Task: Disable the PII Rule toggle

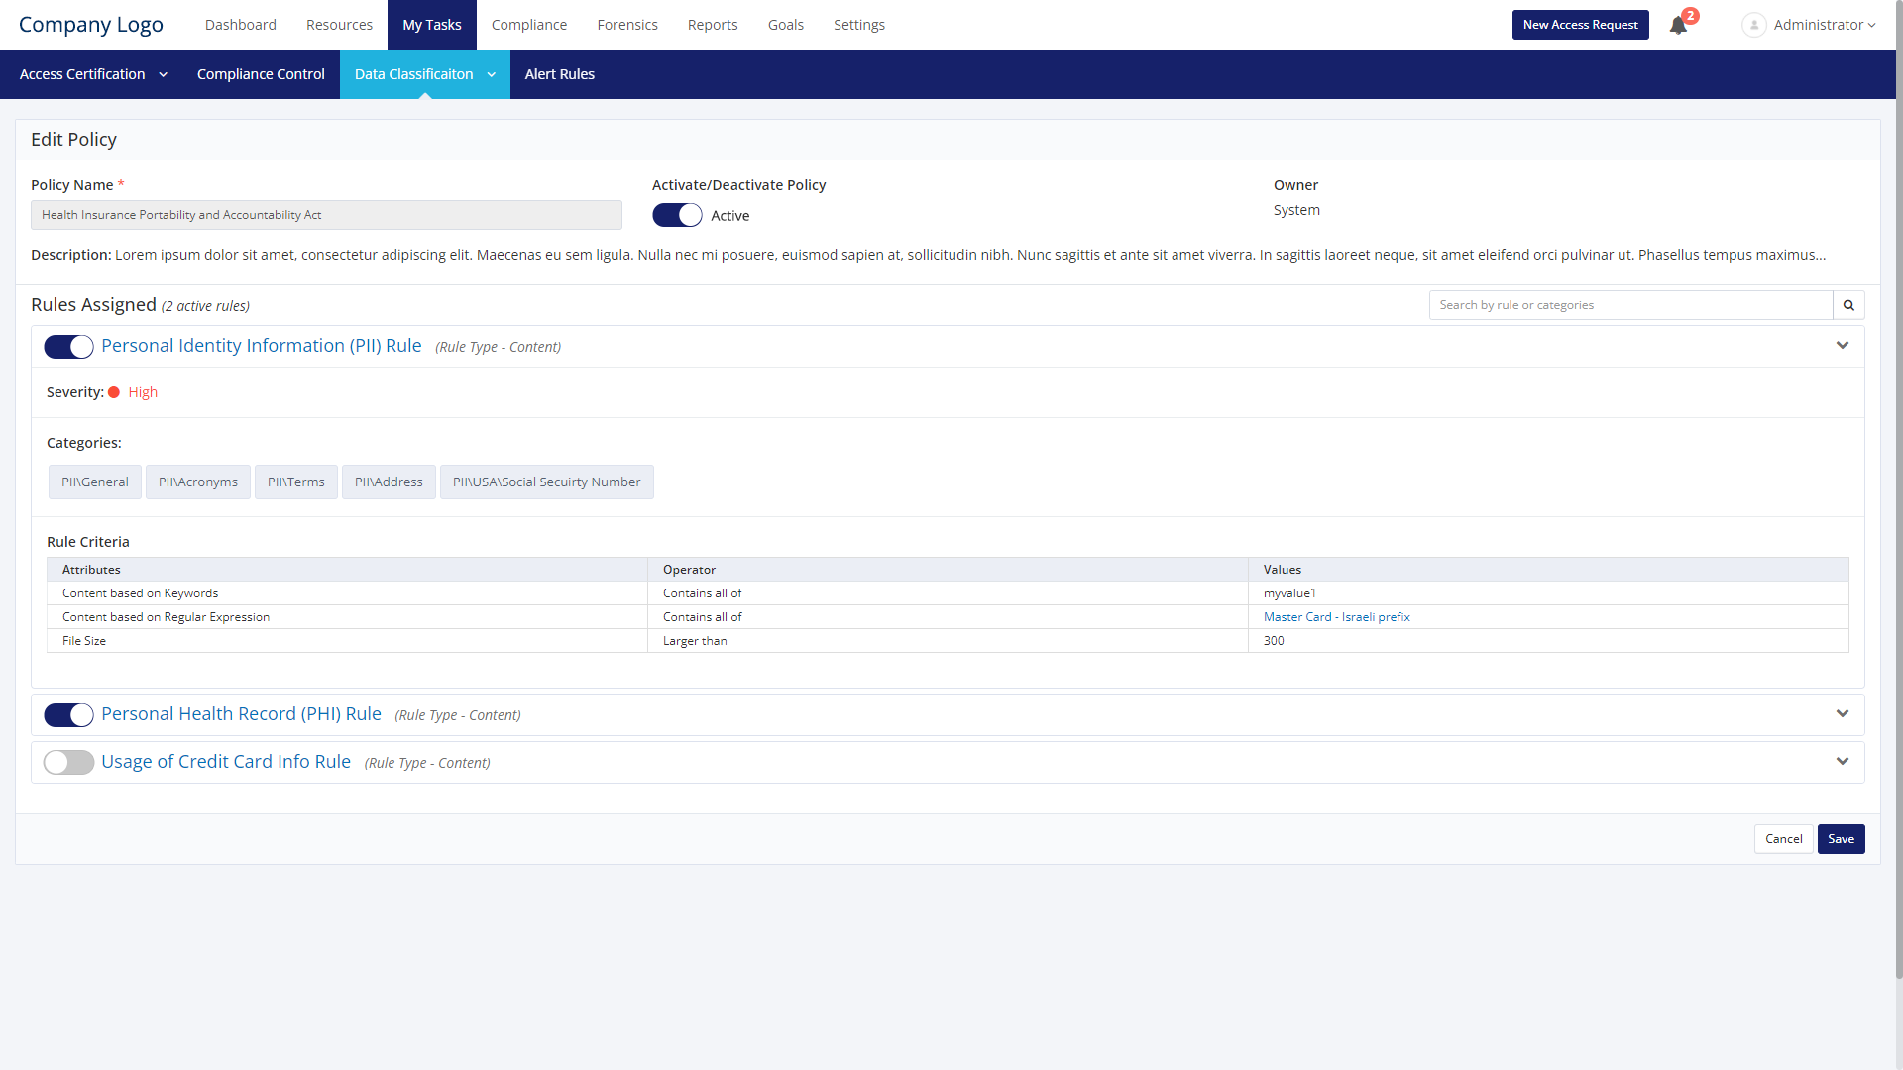Action: click(68, 347)
